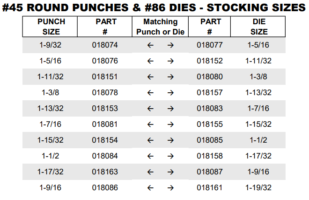Viewport: 309px width, 200px height.
Task: Click the right arrow beside part 018084
Action: (171, 156)
